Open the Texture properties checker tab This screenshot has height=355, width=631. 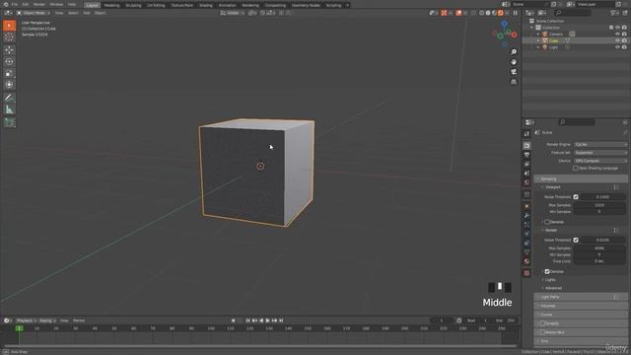tap(526, 273)
